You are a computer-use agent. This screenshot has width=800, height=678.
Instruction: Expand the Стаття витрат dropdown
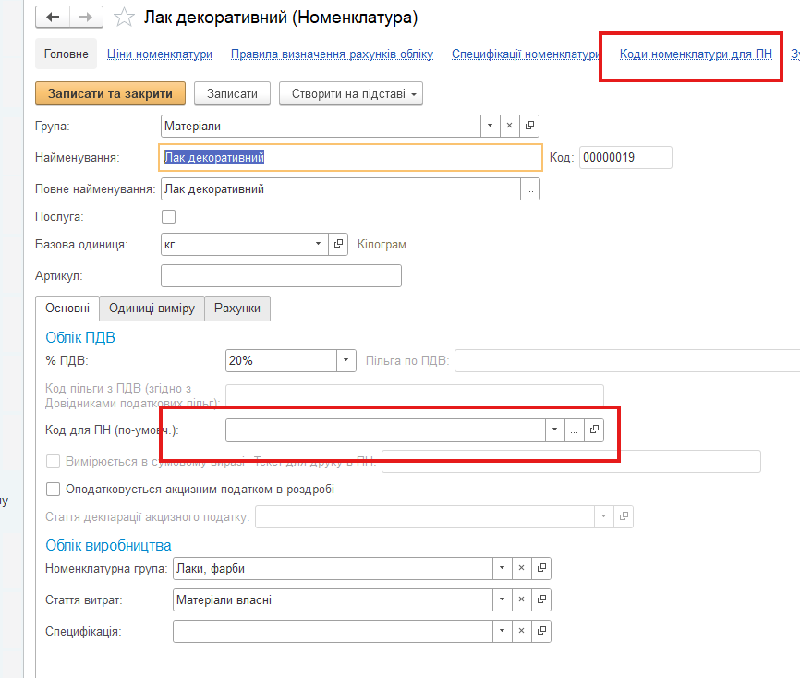(x=502, y=599)
